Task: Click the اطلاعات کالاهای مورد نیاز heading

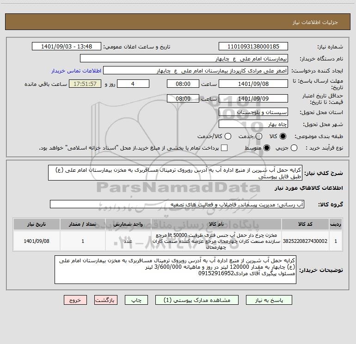Action: click(x=308, y=188)
